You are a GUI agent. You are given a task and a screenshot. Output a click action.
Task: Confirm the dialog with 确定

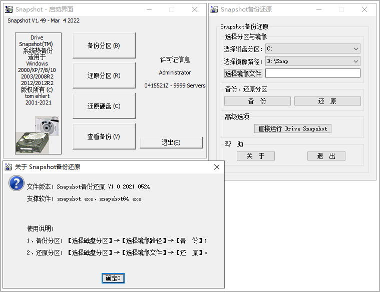pos(113,278)
